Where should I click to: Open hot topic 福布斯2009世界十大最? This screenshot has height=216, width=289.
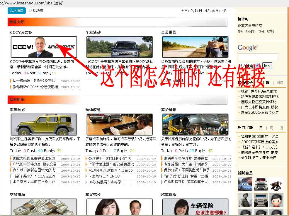coord(260,137)
